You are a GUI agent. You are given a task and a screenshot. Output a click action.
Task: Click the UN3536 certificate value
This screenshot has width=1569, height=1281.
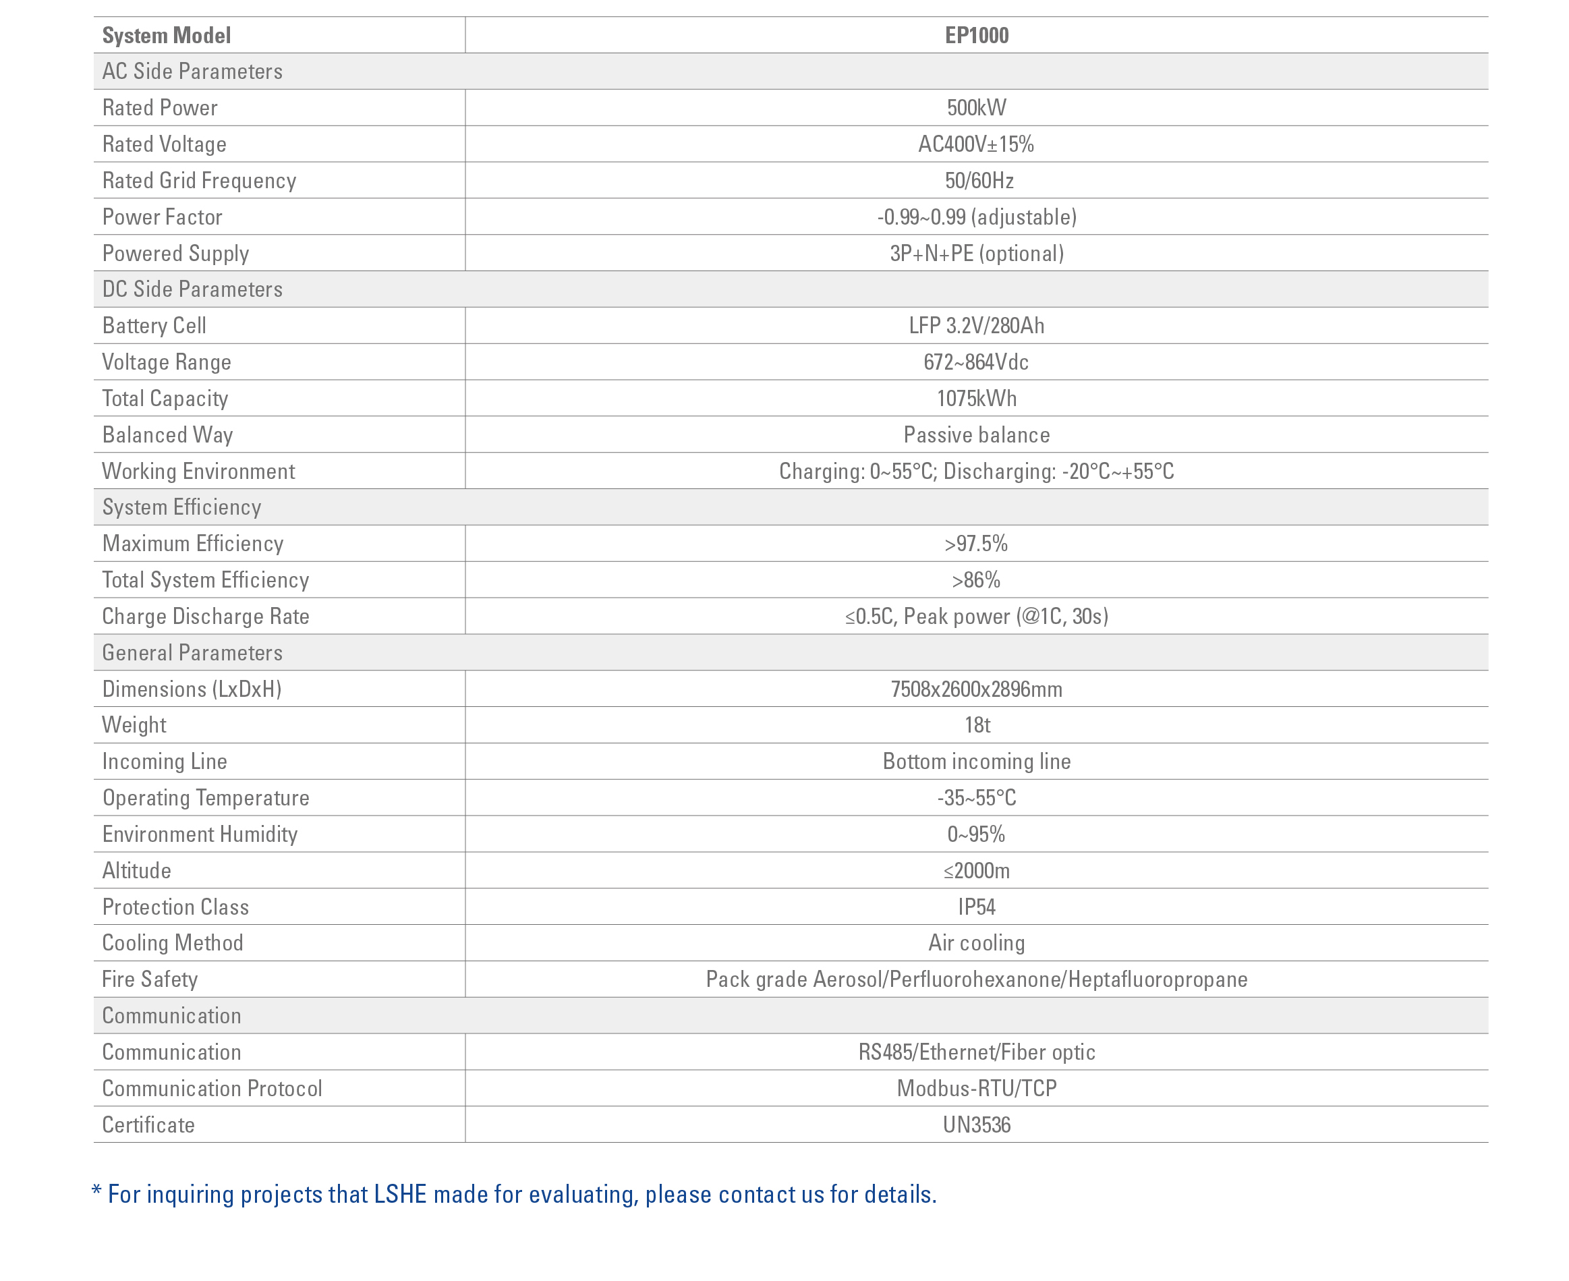(975, 1125)
